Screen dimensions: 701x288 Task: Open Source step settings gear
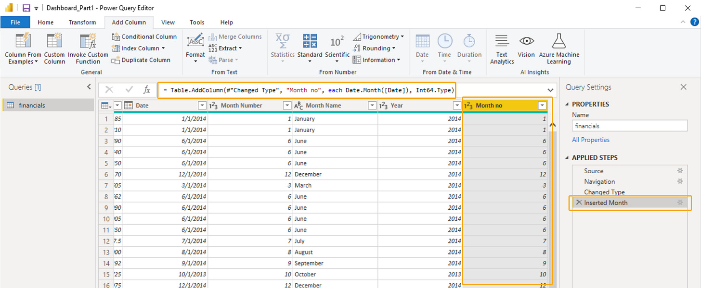(x=680, y=171)
